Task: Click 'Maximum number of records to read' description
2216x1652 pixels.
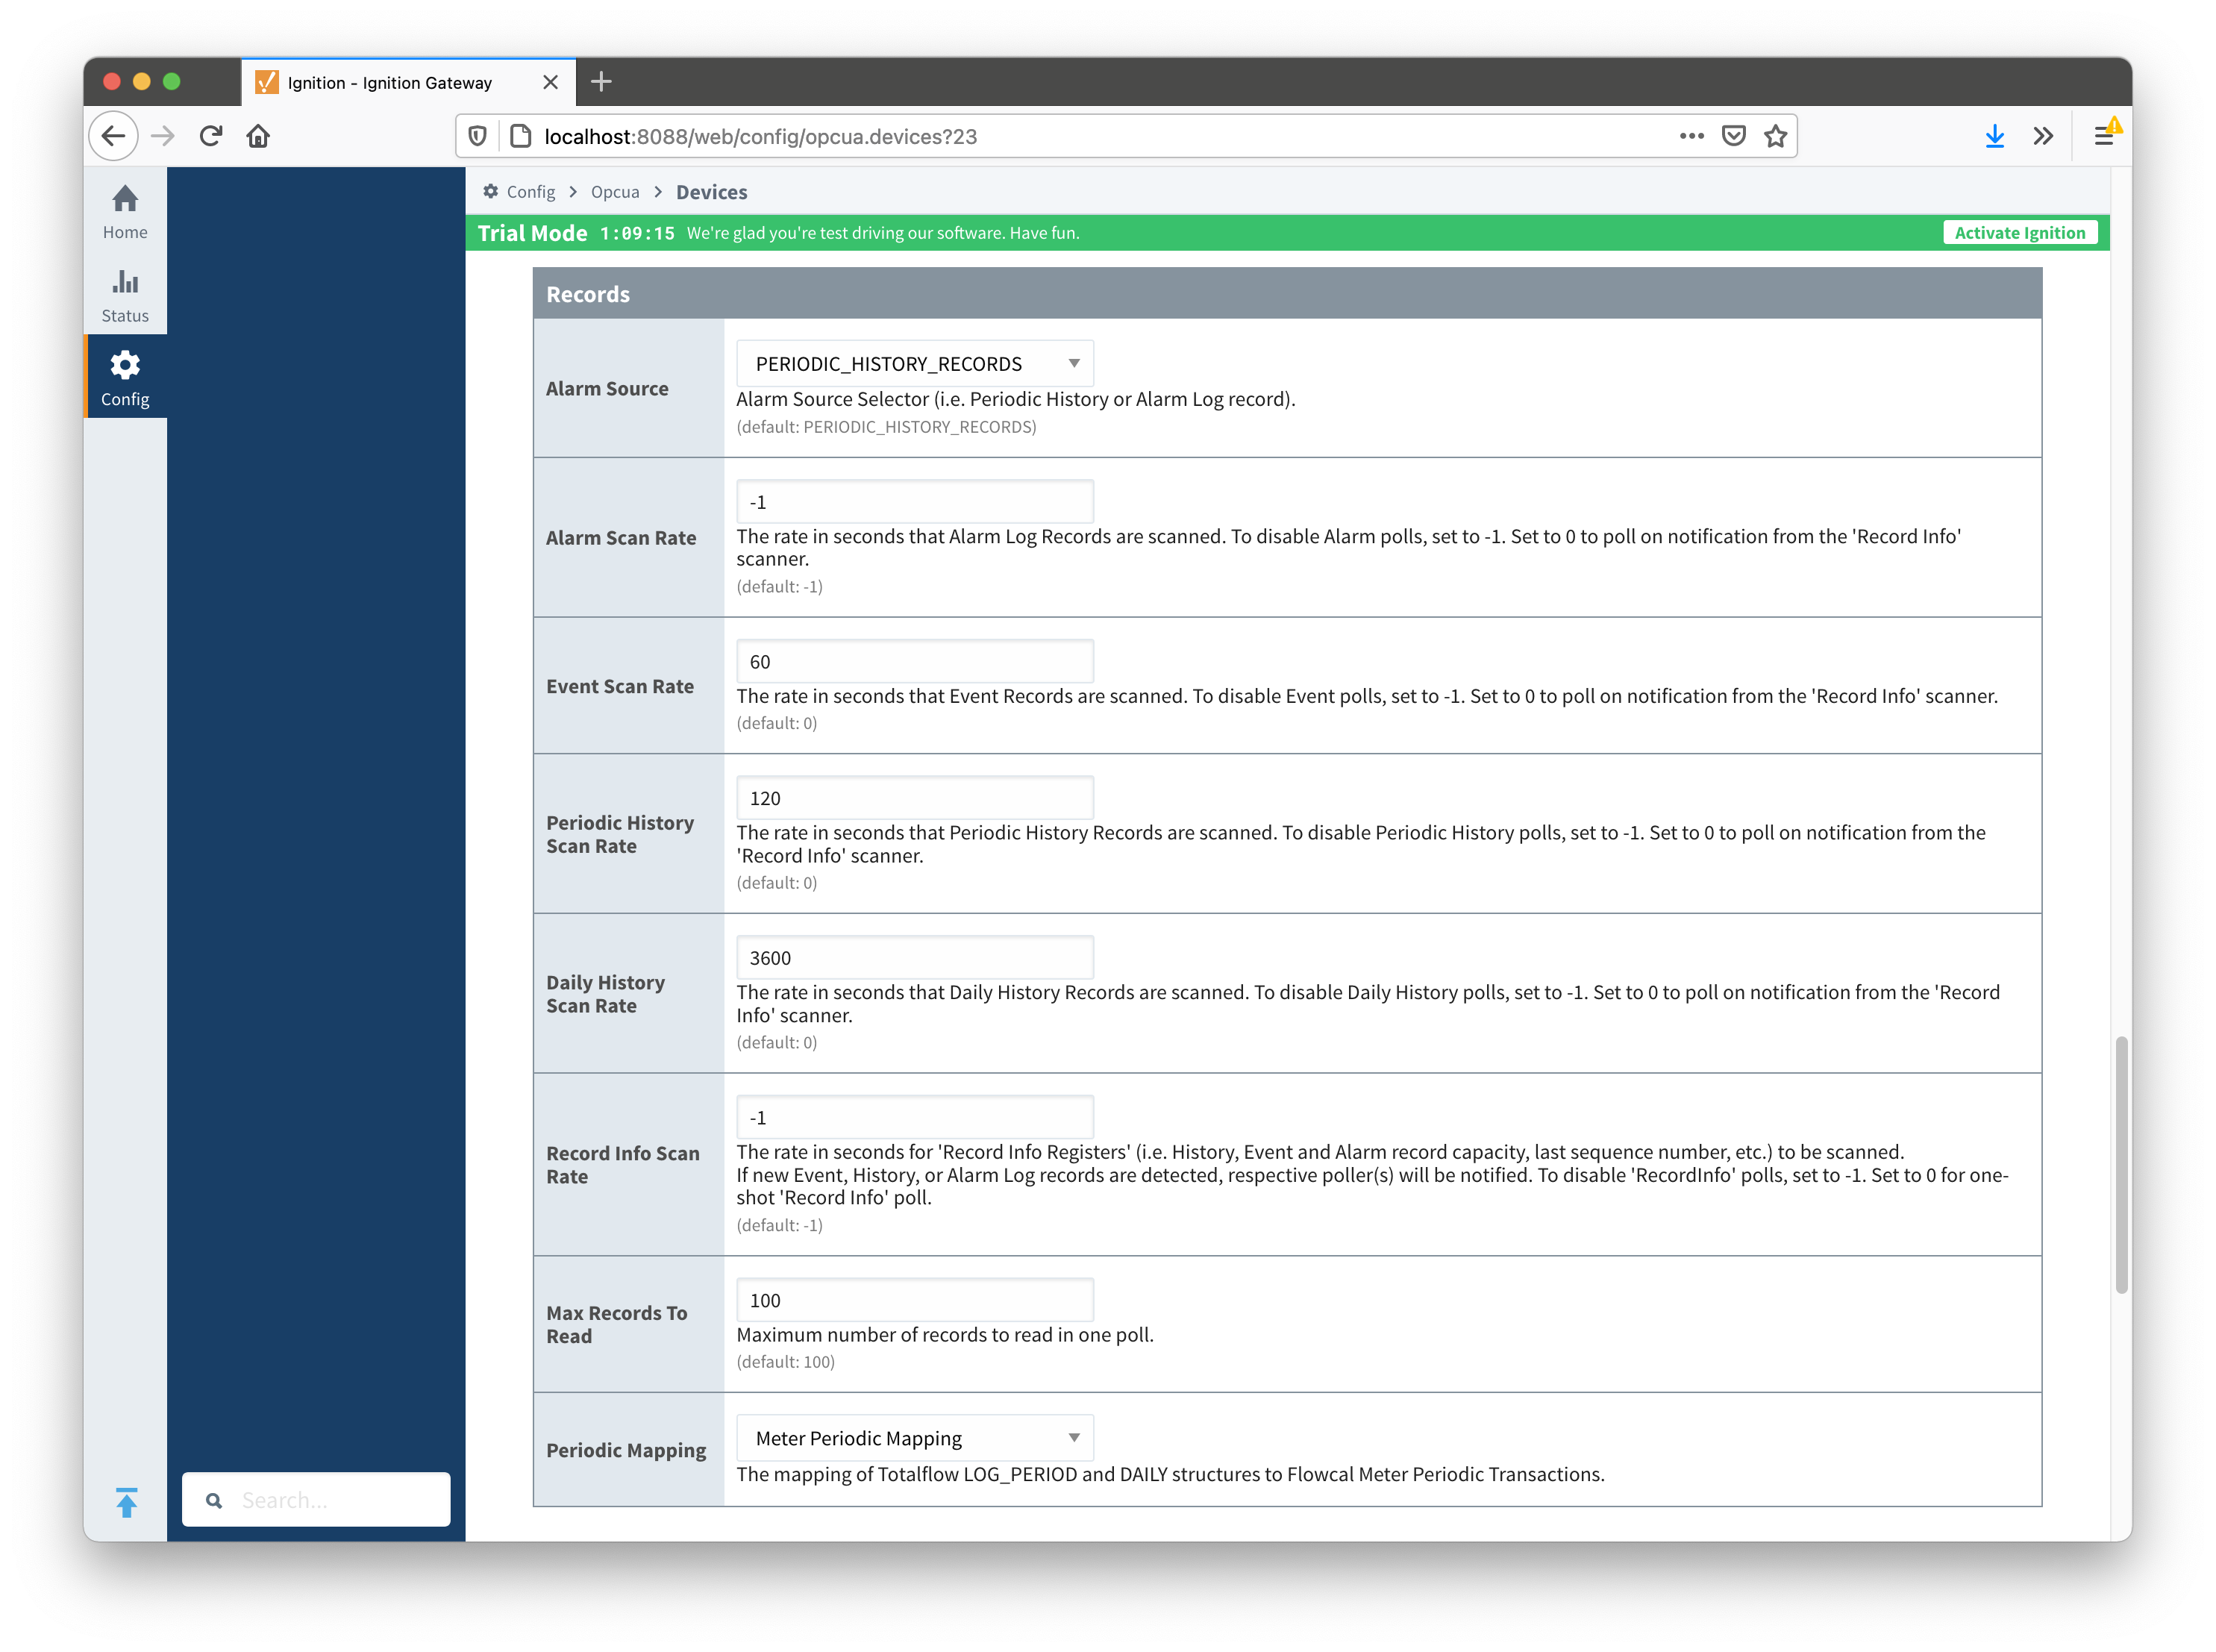Action: [x=945, y=1334]
